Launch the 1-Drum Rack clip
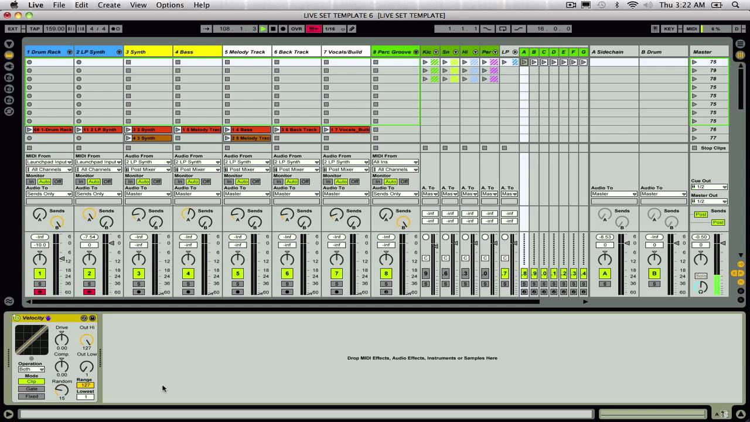The width and height of the screenshot is (750, 422). point(30,130)
